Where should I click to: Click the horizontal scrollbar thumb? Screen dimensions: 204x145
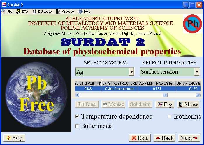coord(165,95)
